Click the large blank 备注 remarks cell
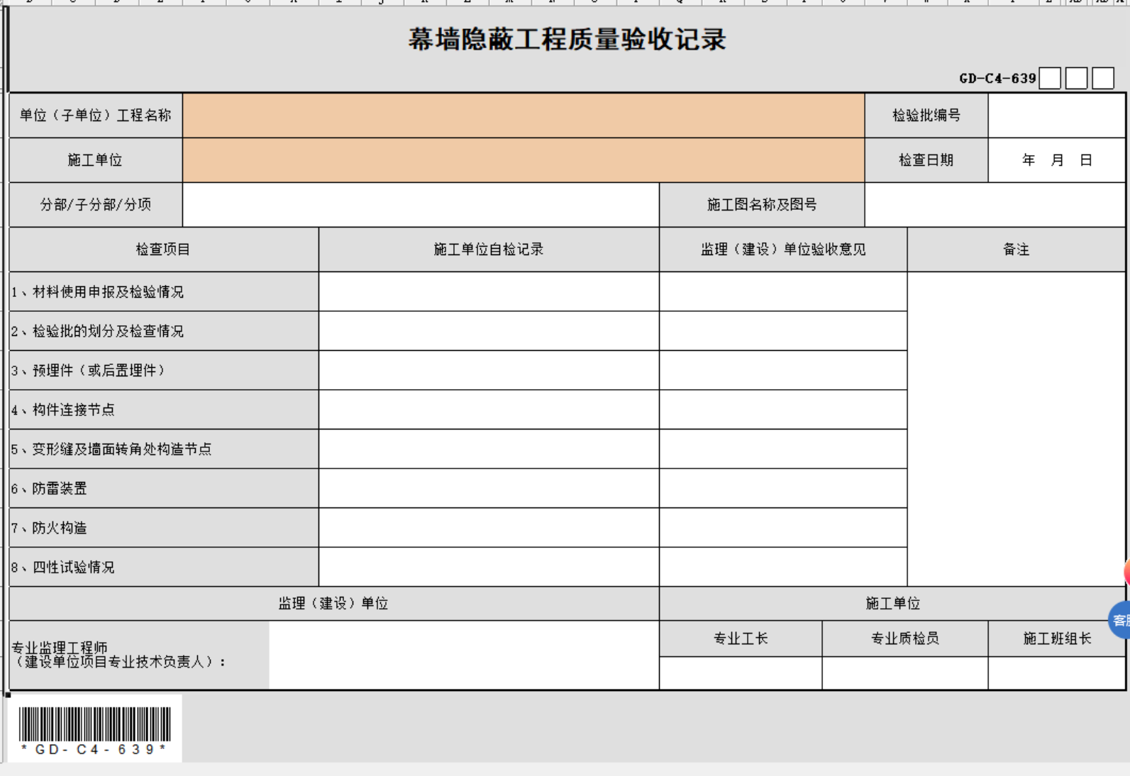The width and height of the screenshot is (1130, 776). pyautogui.click(x=1016, y=429)
